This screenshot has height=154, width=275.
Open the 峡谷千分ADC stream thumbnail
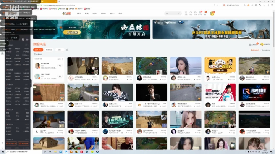220,93
